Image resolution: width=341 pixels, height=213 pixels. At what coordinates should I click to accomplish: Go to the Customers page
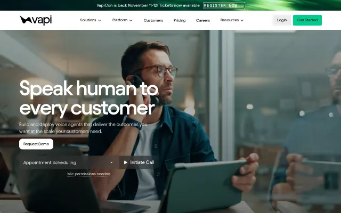coord(153,20)
